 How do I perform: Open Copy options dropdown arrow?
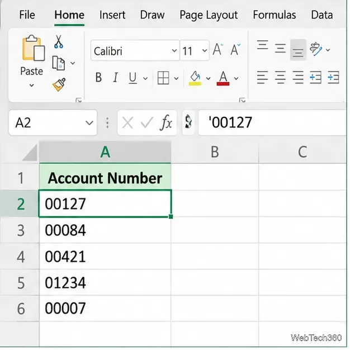click(73, 63)
